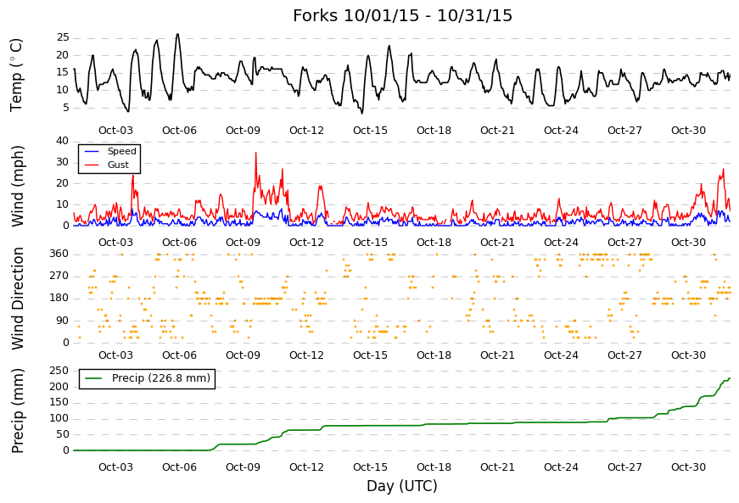Click the 40 mph wind tick label
The image size is (739, 503).
(62, 141)
